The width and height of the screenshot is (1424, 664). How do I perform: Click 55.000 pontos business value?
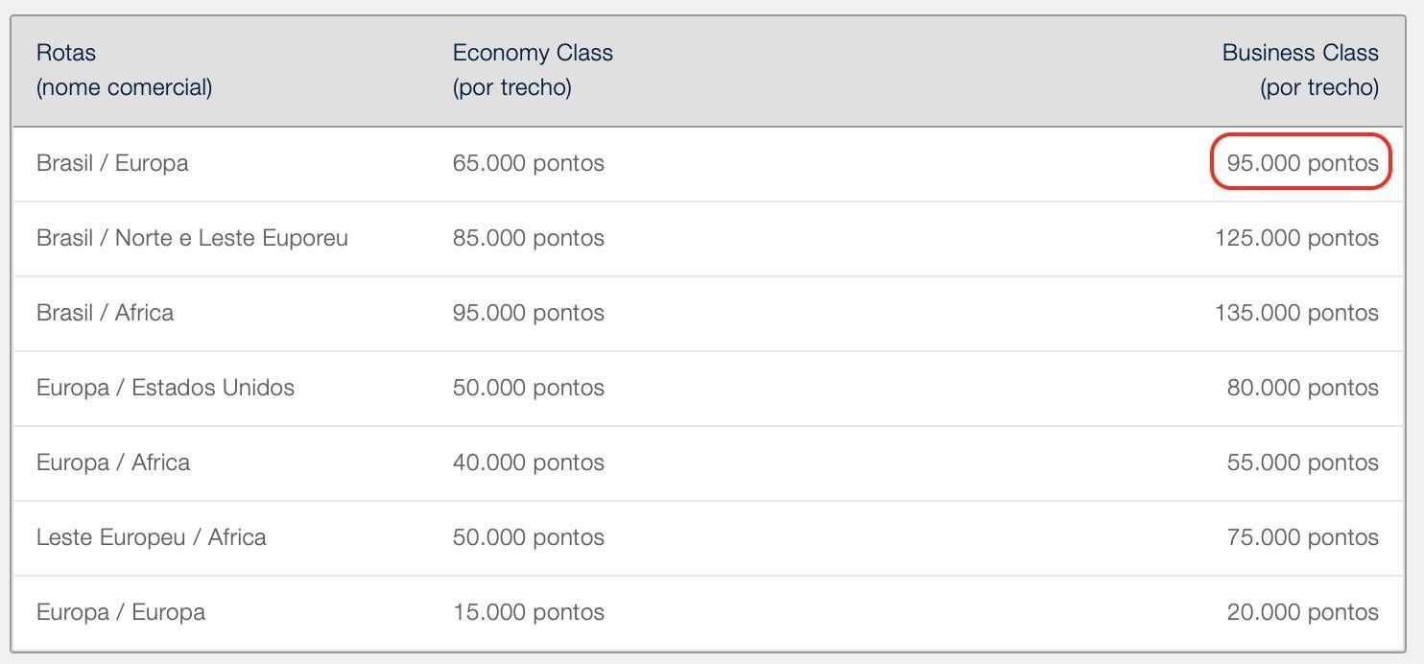click(x=1302, y=462)
